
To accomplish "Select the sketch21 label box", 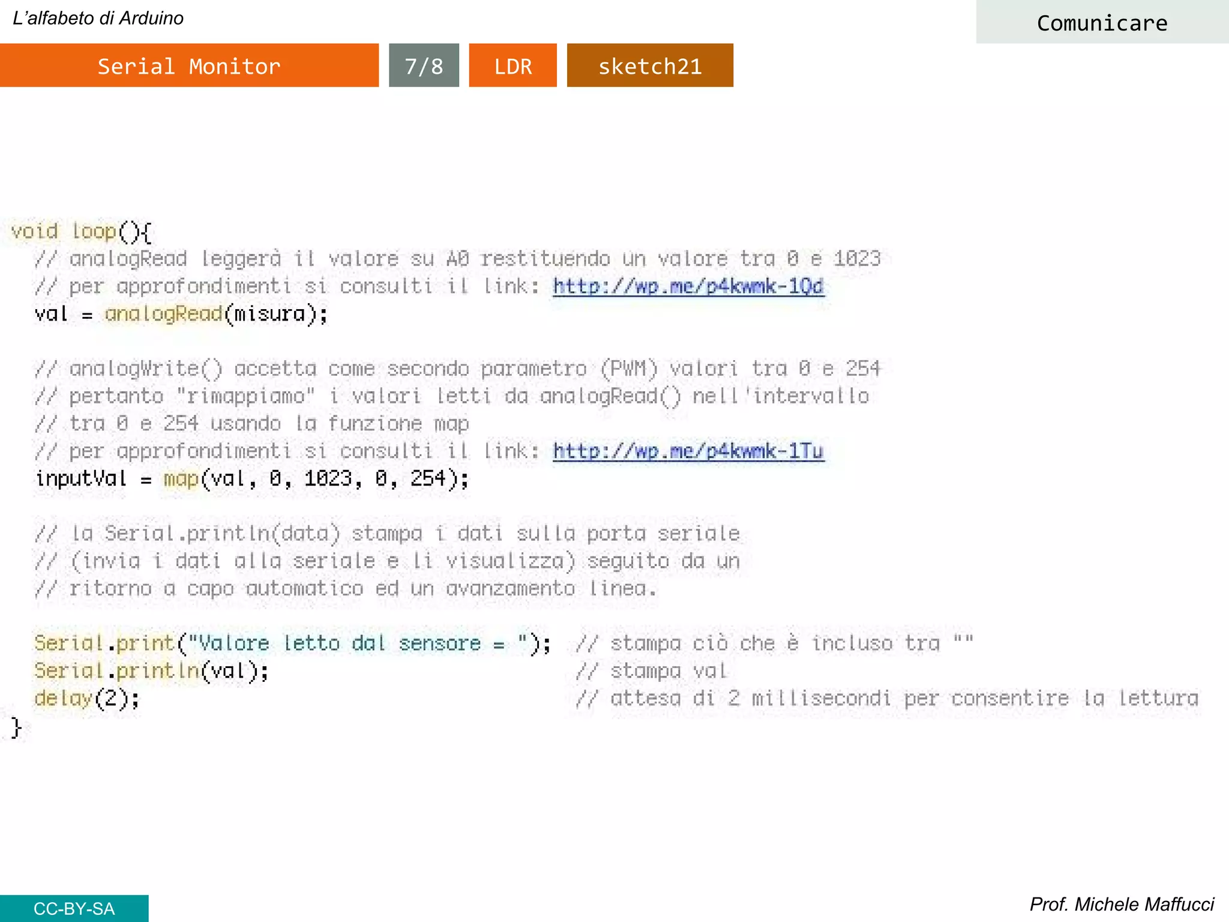I will (650, 65).
